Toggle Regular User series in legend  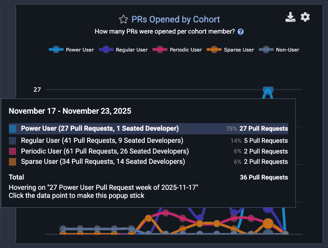[x=123, y=50]
